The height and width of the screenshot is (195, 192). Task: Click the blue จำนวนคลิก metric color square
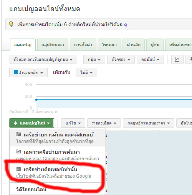16,72
